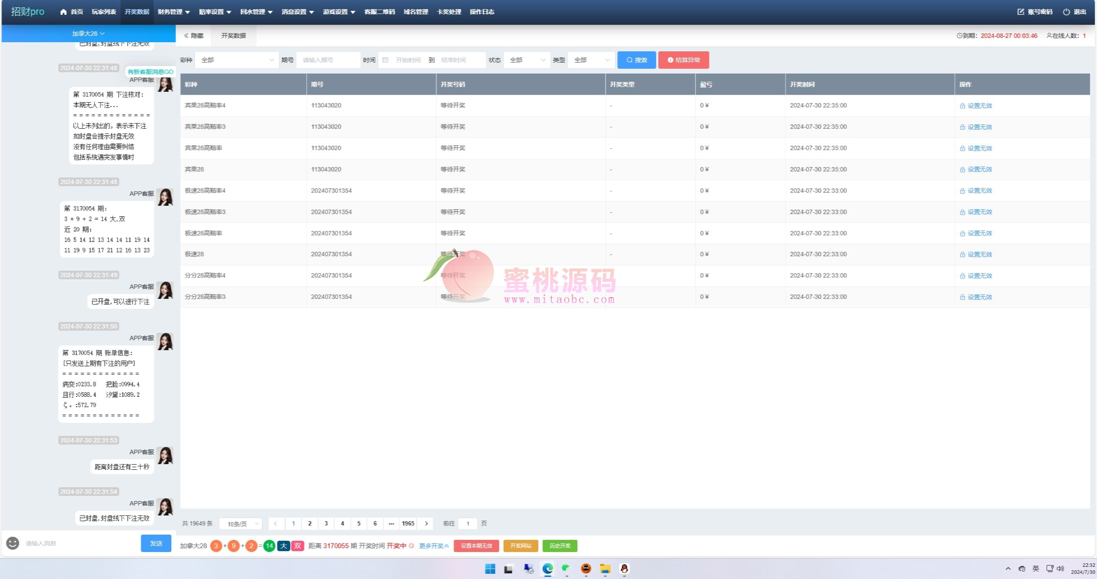The height and width of the screenshot is (579, 1097).
Task: Open the QQ penguin taskbar icon
Action: 624,569
